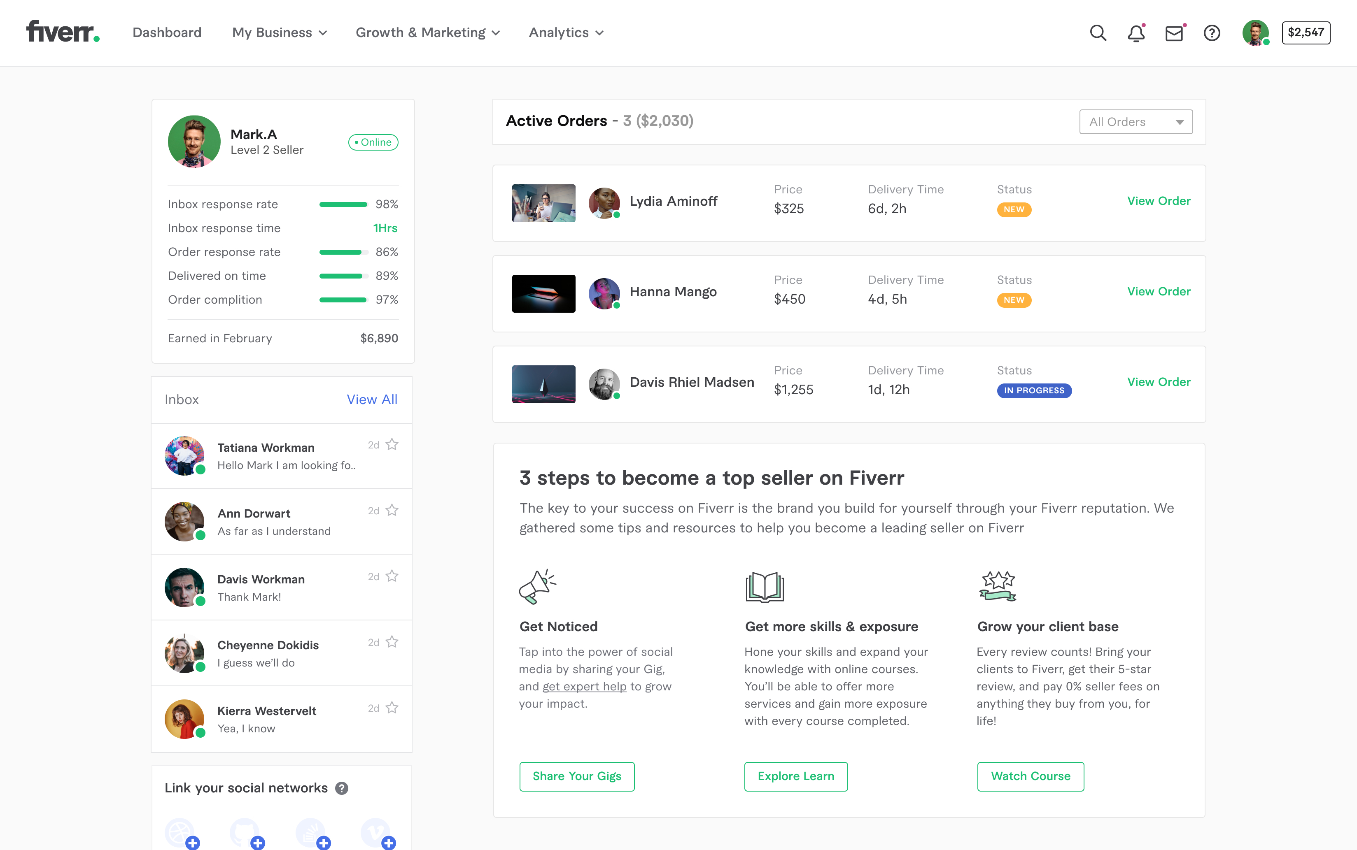
Task: Toggle the Online status badge
Action: [373, 142]
